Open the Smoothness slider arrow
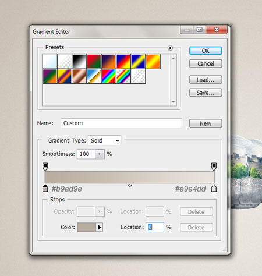The width and height of the screenshot is (262, 276). pos(100,154)
